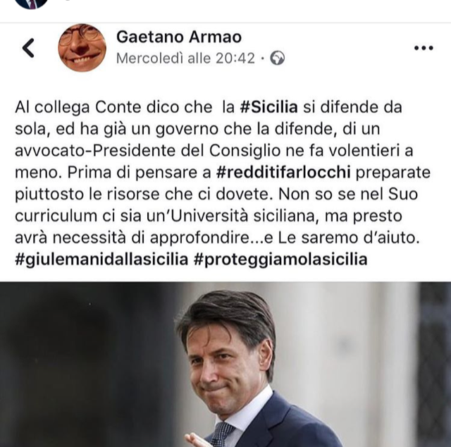The width and height of the screenshot is (451, 447).
Task: Tap the #proteggiamolasicilia hashtag
Action: point(280,259)
